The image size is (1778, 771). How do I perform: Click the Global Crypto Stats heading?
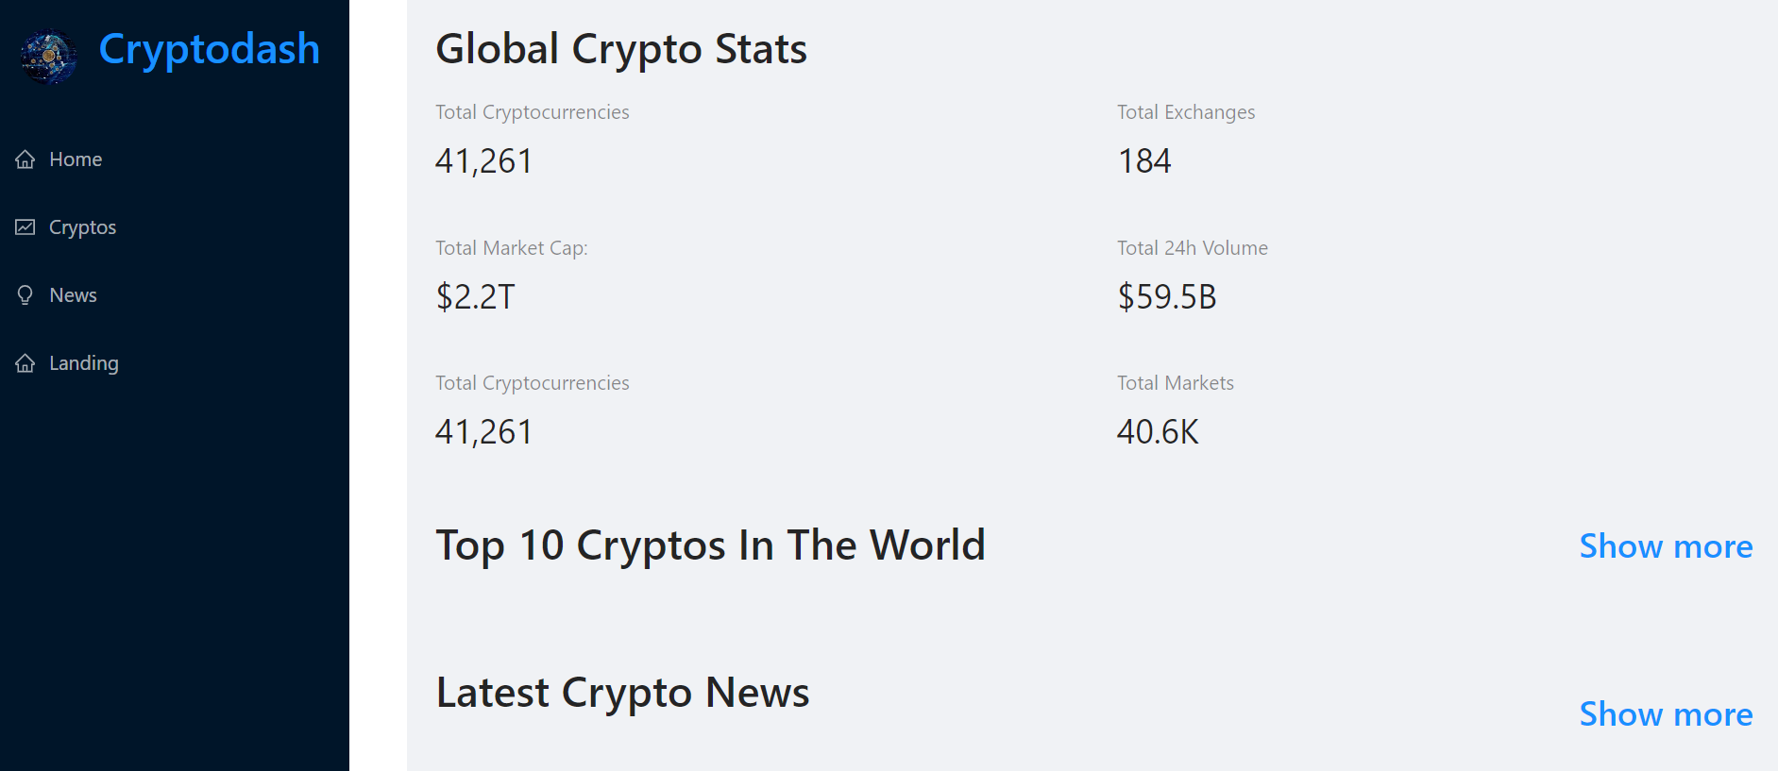(x=621, y=50)
